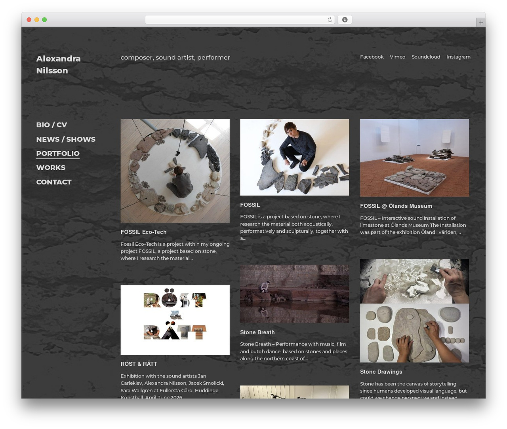507x429 pixels.
Task: Click the RÖST & RÄTT logo thumbnail
Action: click(175, 320)
